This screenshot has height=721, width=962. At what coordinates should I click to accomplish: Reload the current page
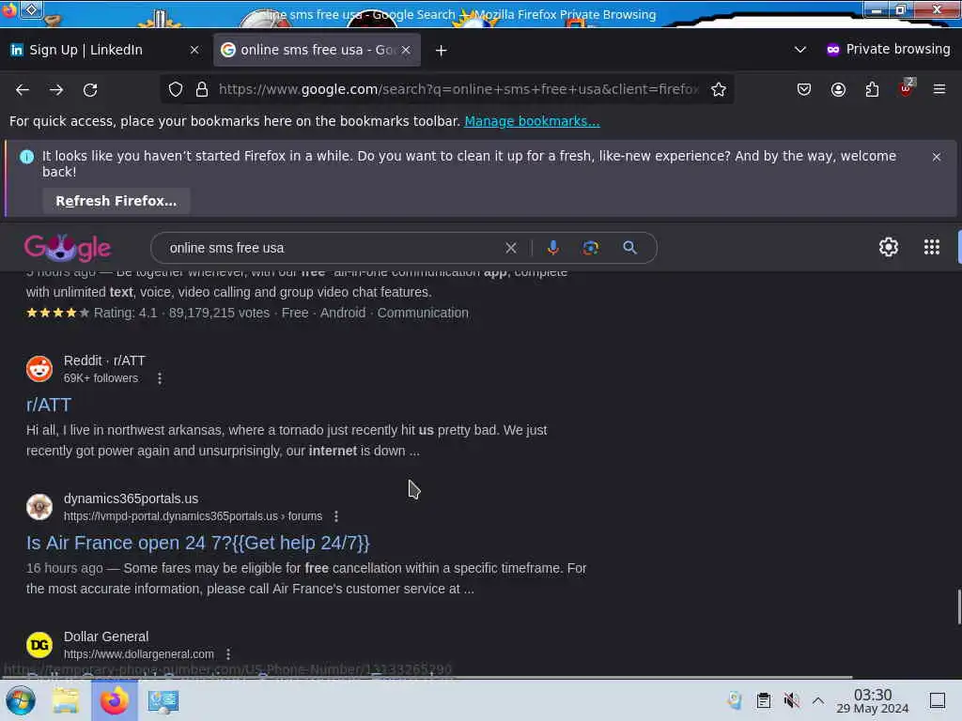(90, 90)
